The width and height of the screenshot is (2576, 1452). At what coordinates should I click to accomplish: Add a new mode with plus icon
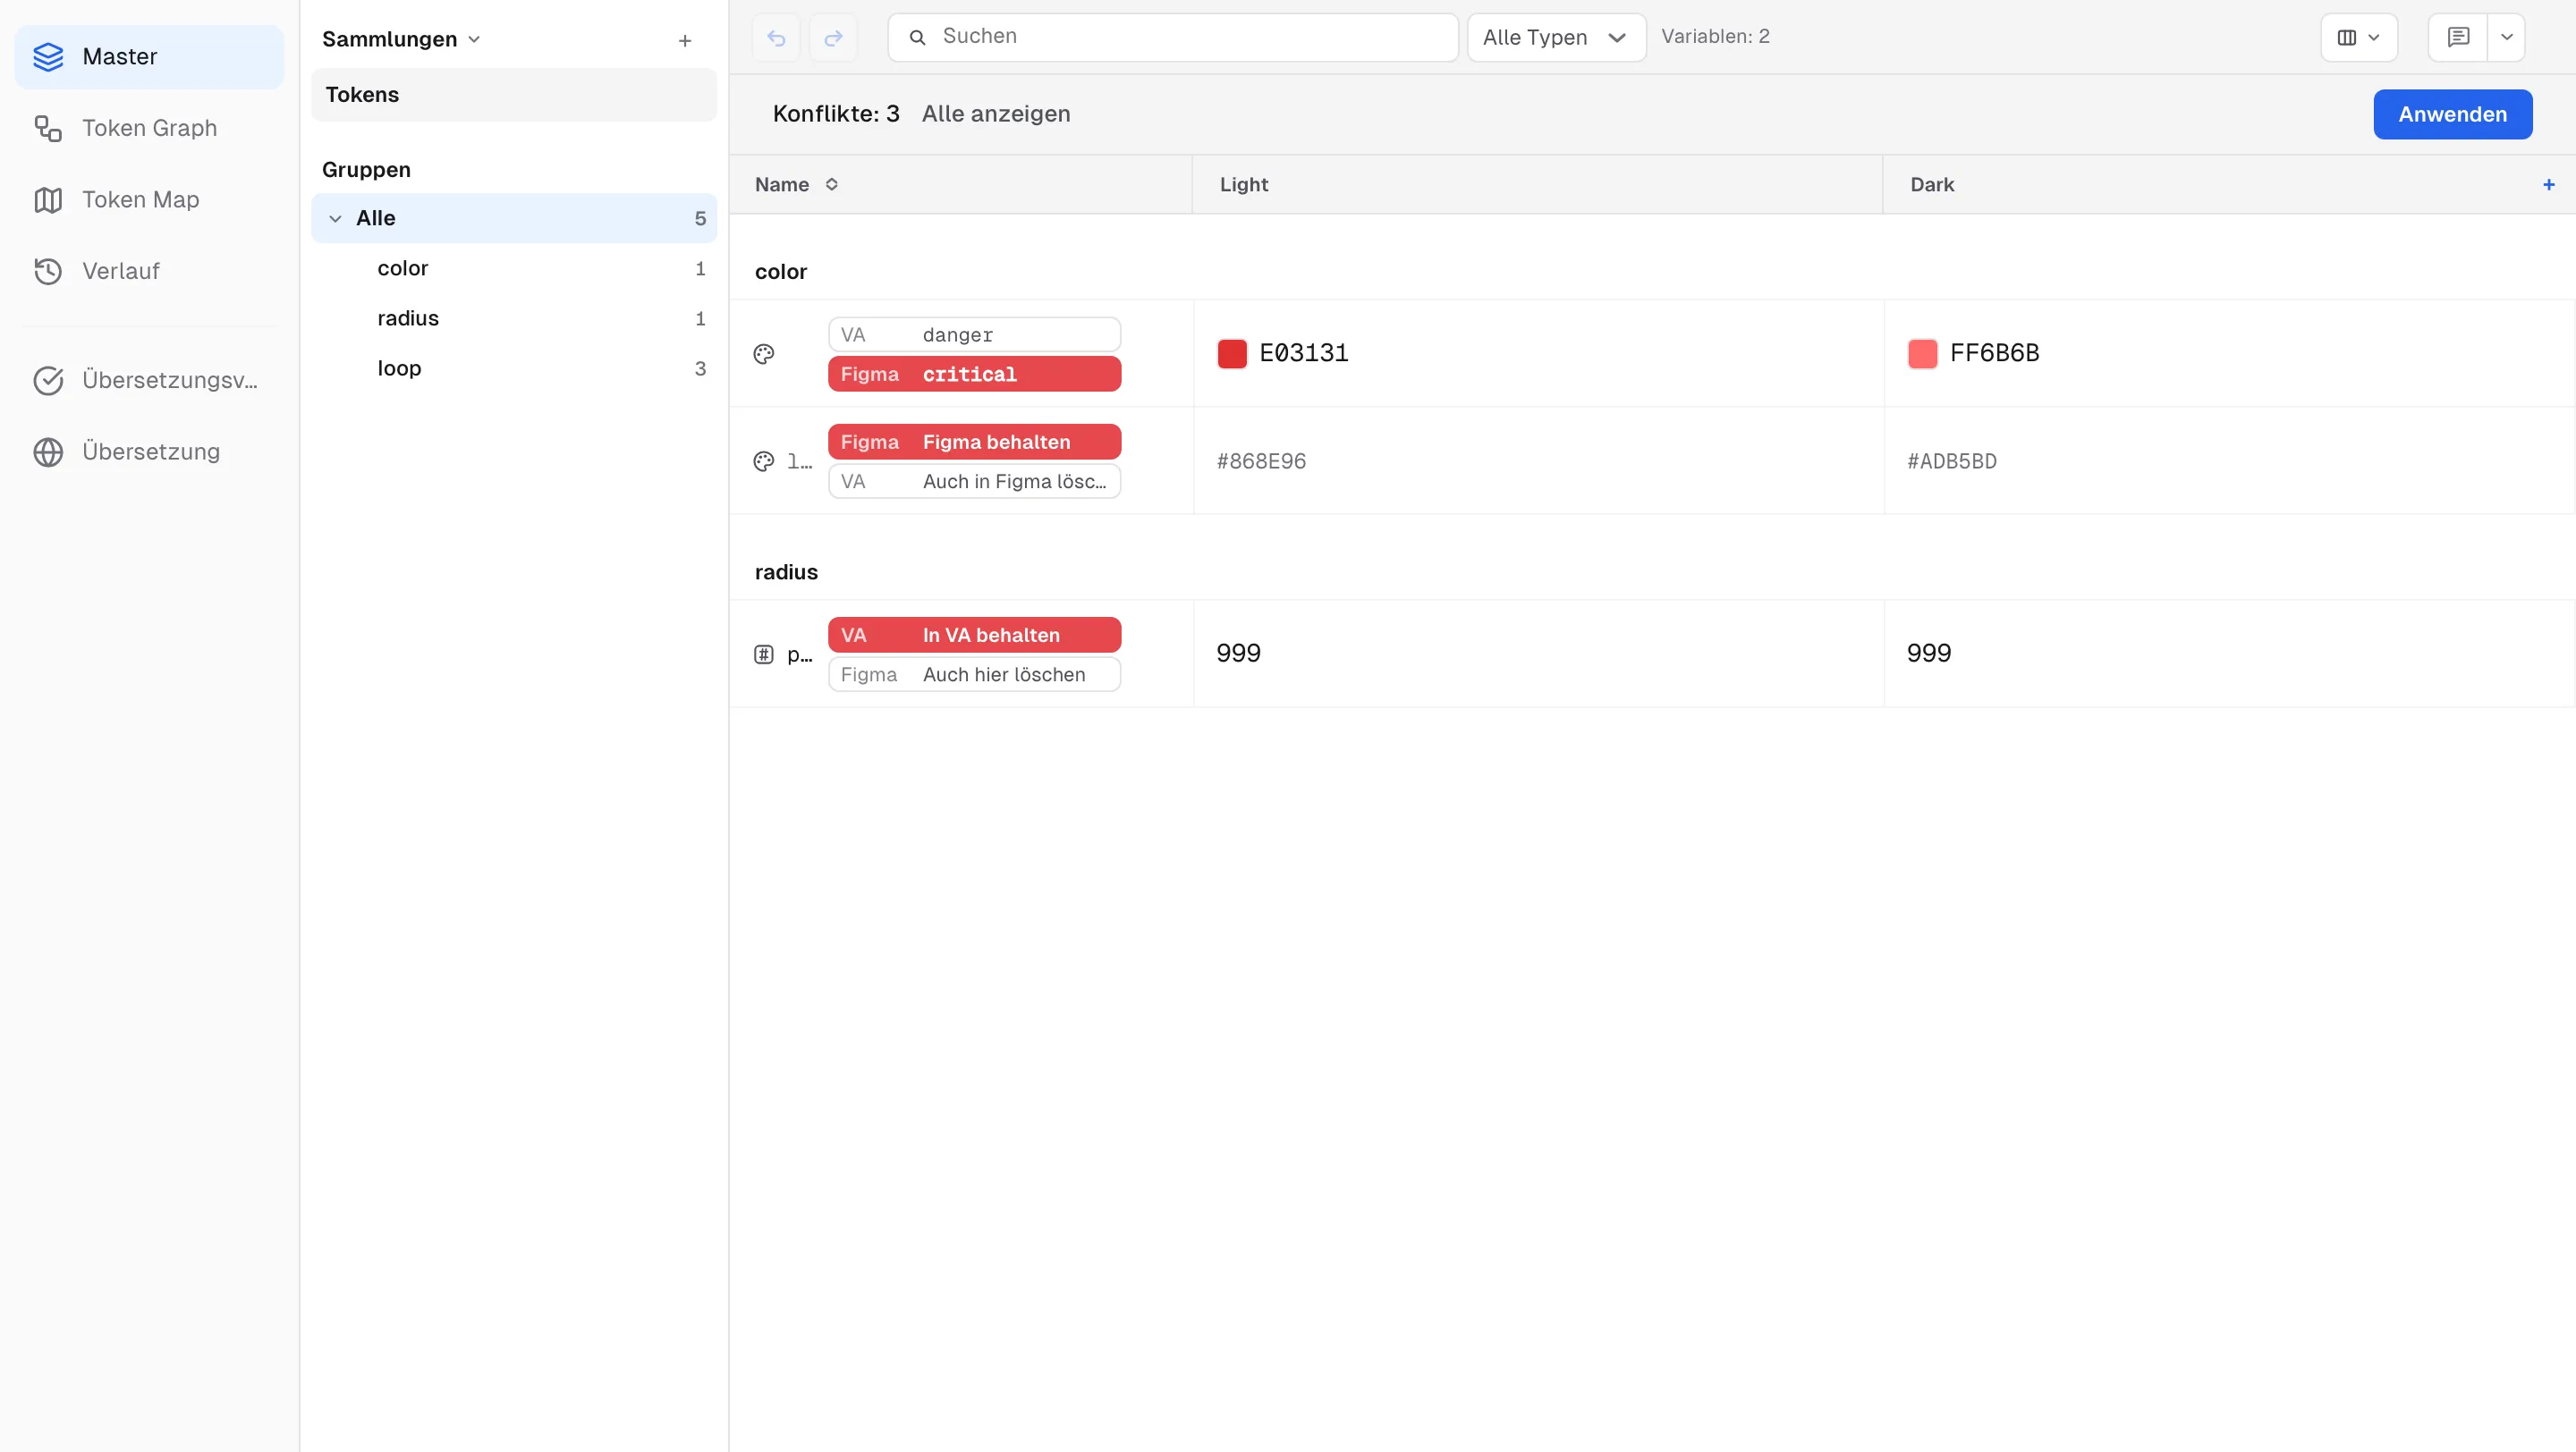coord(2549,185)
